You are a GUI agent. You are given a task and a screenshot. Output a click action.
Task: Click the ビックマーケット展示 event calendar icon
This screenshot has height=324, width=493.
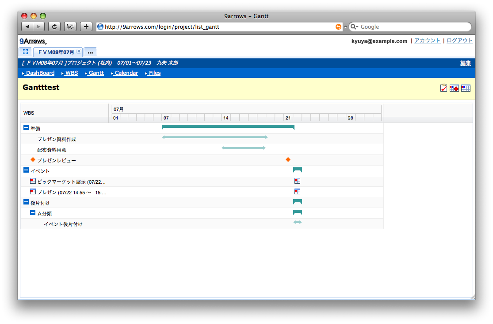click(33, 181)
